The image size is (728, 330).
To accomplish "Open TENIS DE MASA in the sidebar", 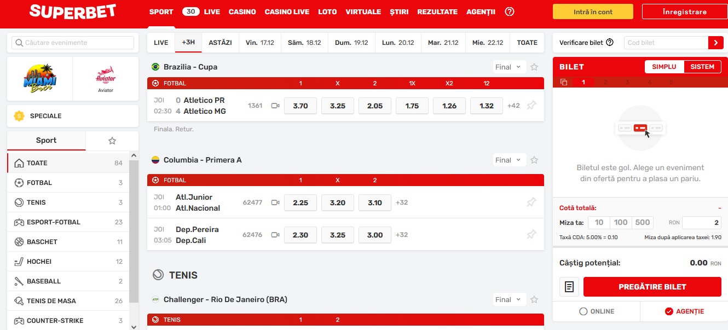I will 68,301.
